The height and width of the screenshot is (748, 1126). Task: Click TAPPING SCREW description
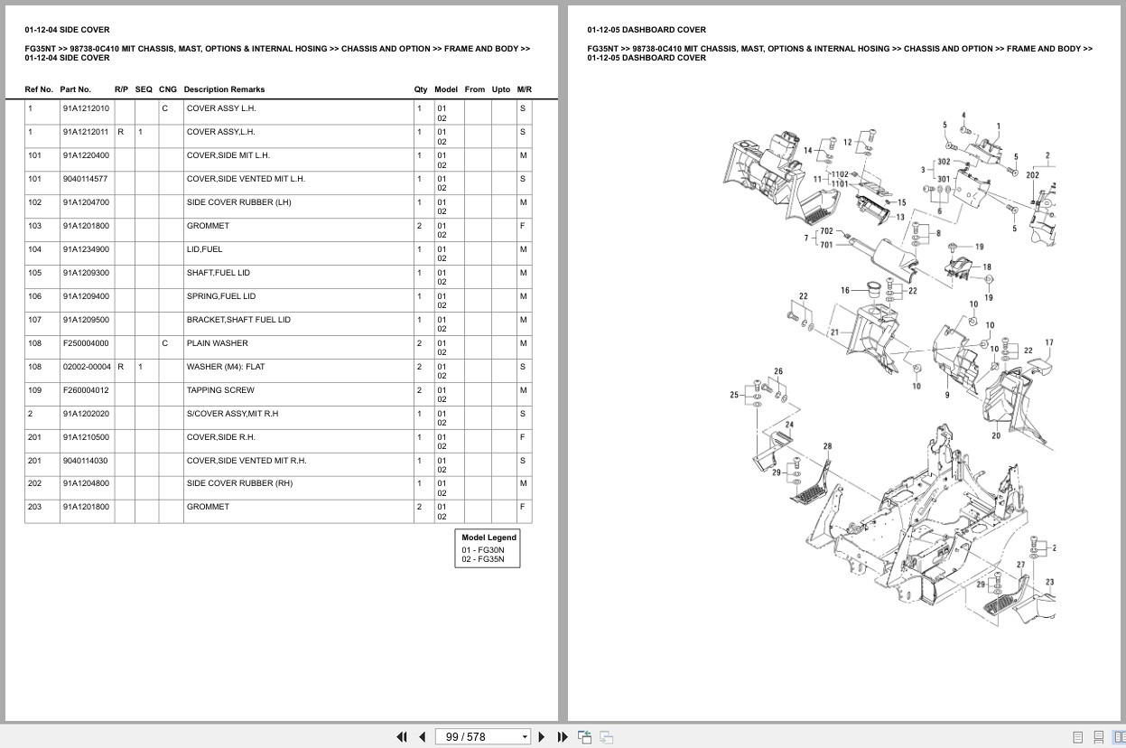point(220,390)
